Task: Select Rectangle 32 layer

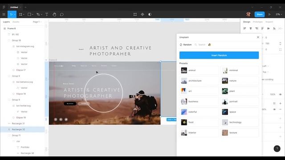Action: click(x=22, y=129)
